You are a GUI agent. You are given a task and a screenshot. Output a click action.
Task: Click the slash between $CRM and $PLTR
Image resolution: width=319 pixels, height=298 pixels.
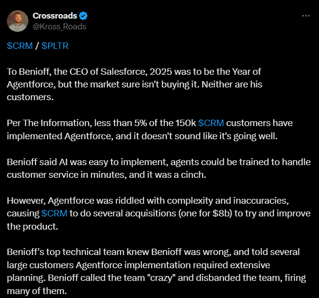point(37,46)
